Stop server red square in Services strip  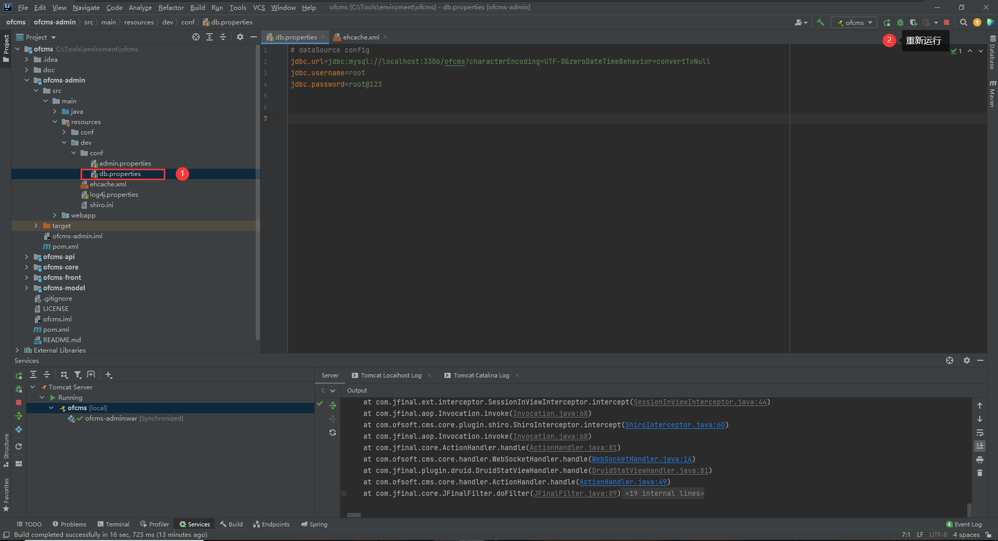pos(19,402)
